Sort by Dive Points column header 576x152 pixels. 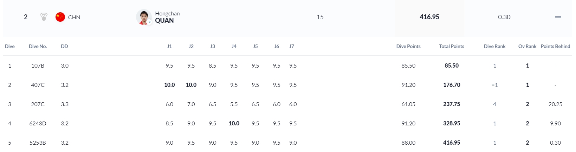tap(408, 46)
